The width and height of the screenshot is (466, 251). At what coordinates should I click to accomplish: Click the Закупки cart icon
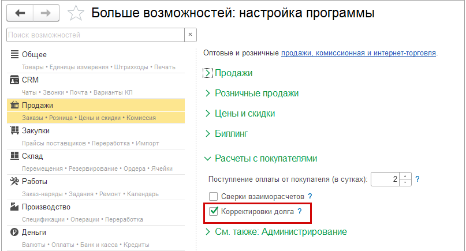click(14, 130)
